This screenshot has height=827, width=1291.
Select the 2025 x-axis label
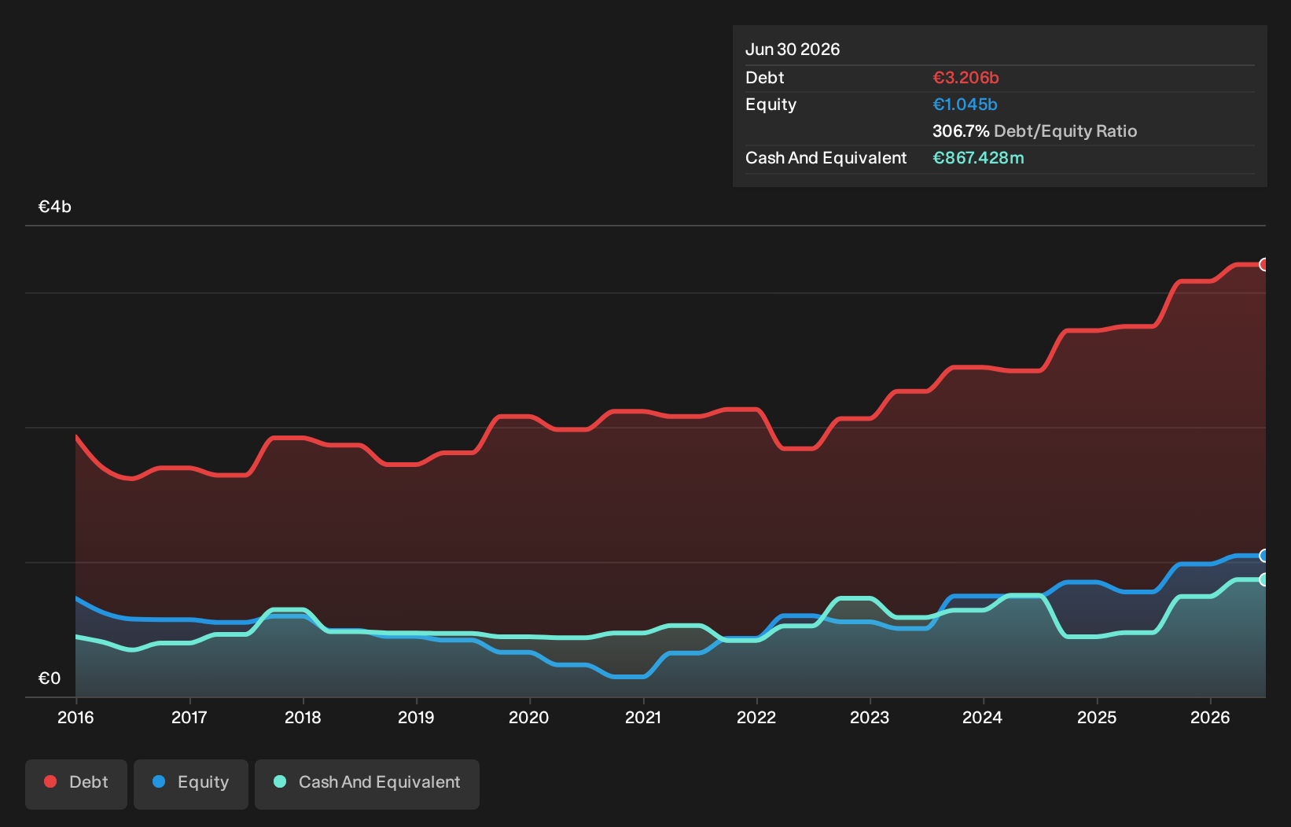pyautogui.click(x=1097, y=717)
